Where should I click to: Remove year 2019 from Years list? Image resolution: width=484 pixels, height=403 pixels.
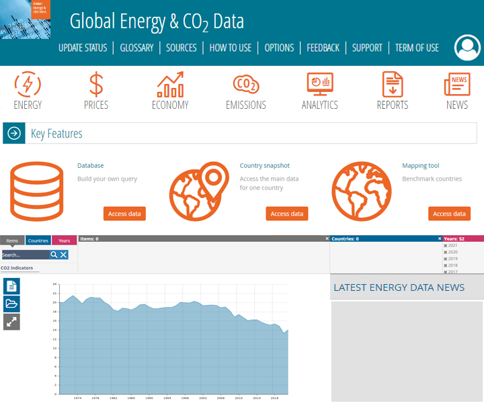(x=445, y=259)
